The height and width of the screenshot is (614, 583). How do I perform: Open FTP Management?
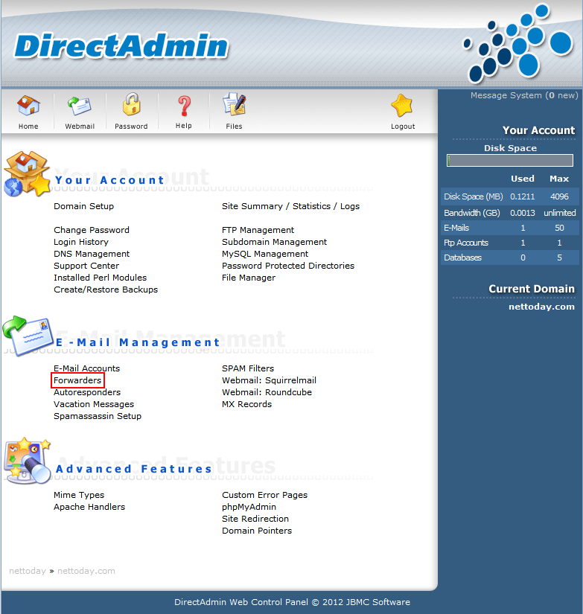click(x=258, y=230)
